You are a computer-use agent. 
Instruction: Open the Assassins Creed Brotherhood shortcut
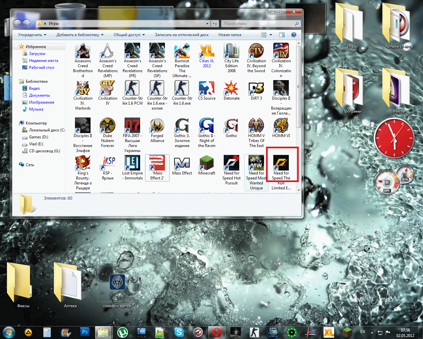pos(83,61)
